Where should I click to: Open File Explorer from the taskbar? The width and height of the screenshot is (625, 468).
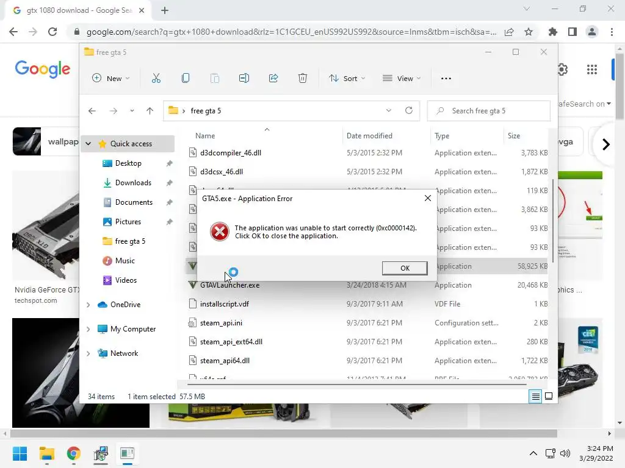click(x=46, y=453)
